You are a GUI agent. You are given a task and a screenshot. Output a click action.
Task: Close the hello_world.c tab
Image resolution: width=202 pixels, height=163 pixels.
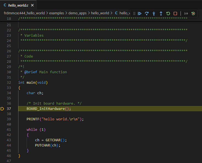pos(32,5)
